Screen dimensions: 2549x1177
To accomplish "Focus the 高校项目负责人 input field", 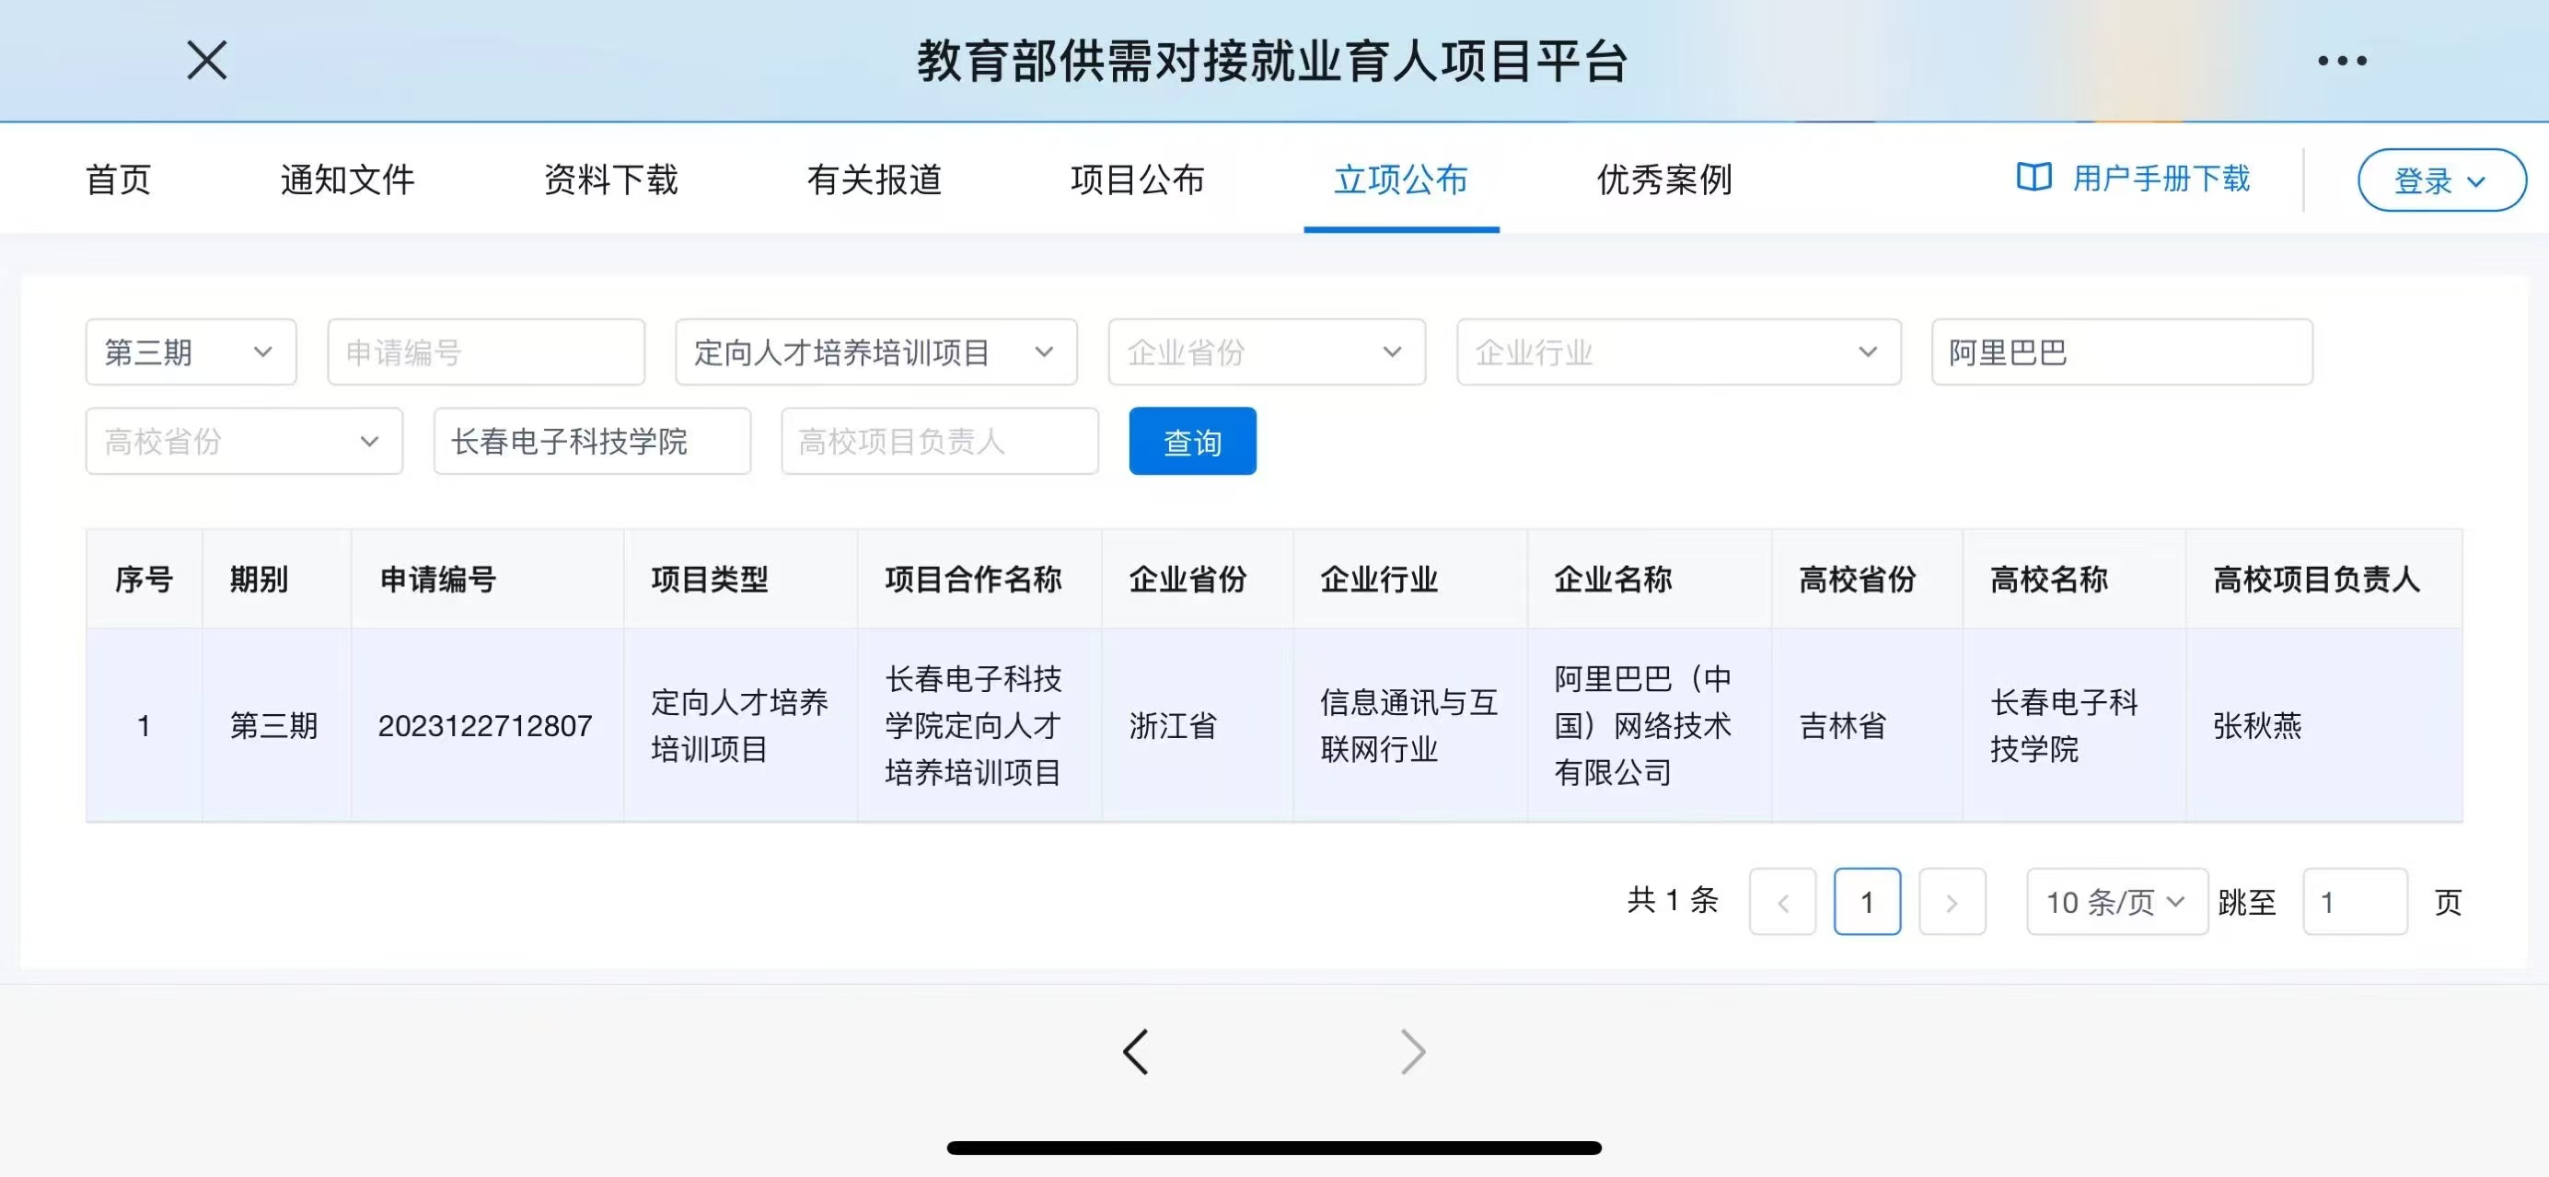I will click(x=939, y=441).
